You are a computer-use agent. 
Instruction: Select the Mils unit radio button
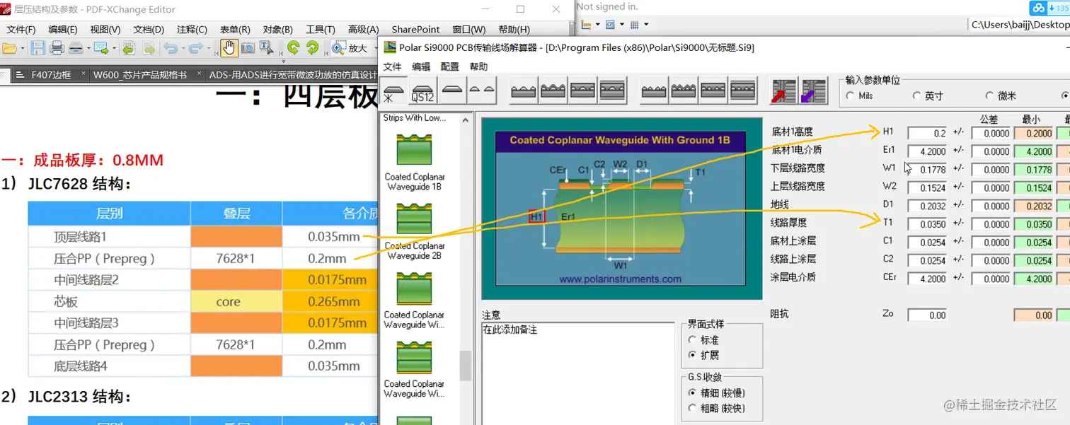coord(851,95)
